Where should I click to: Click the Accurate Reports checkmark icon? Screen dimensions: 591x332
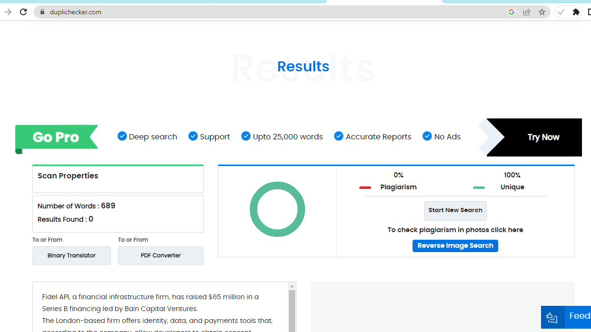coord(338,136)
